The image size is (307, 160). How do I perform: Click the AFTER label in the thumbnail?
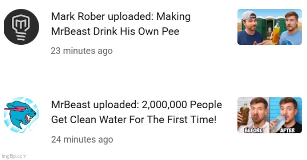pyautogui.click(x=287, y=130)
